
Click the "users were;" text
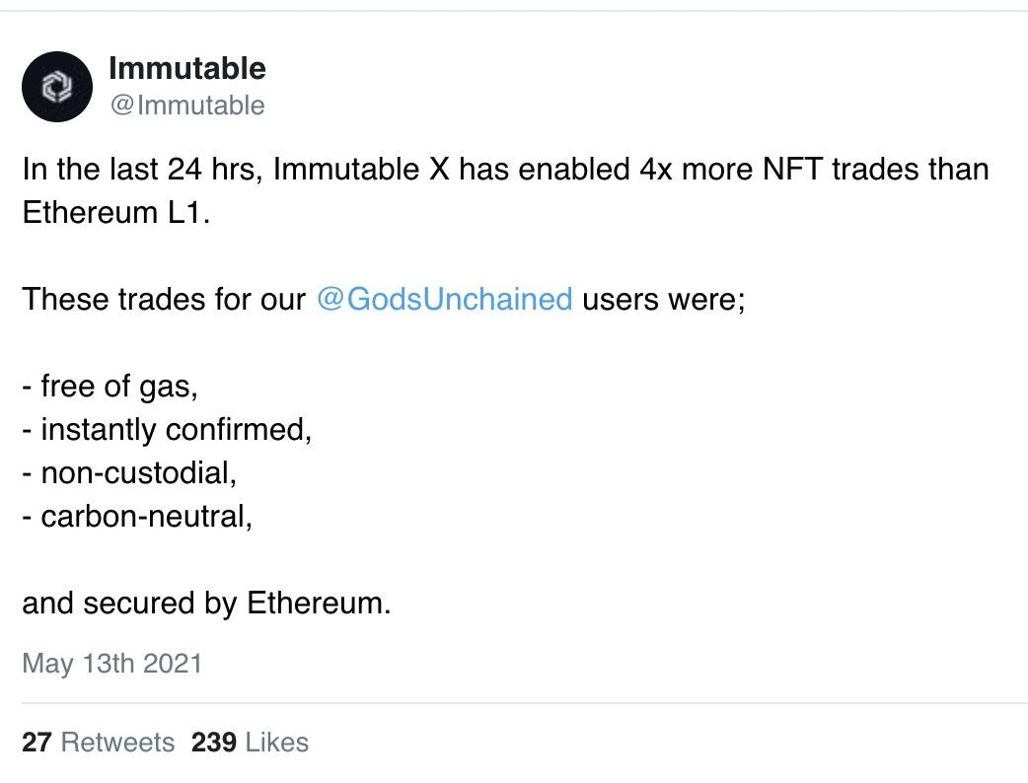tap(663, 299)
